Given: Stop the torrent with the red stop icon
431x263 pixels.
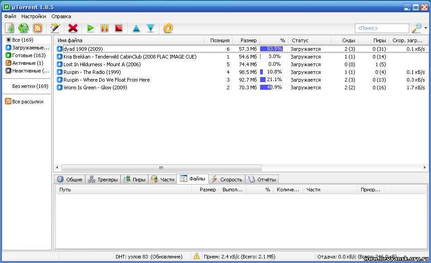Looking at the screenshot, I should 119,28.
